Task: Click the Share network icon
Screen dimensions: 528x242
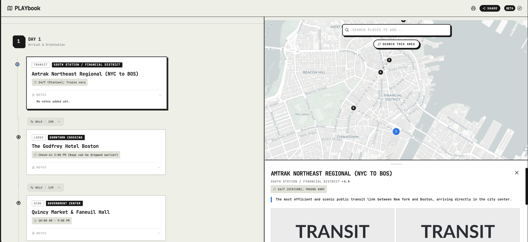Action: 484,8
